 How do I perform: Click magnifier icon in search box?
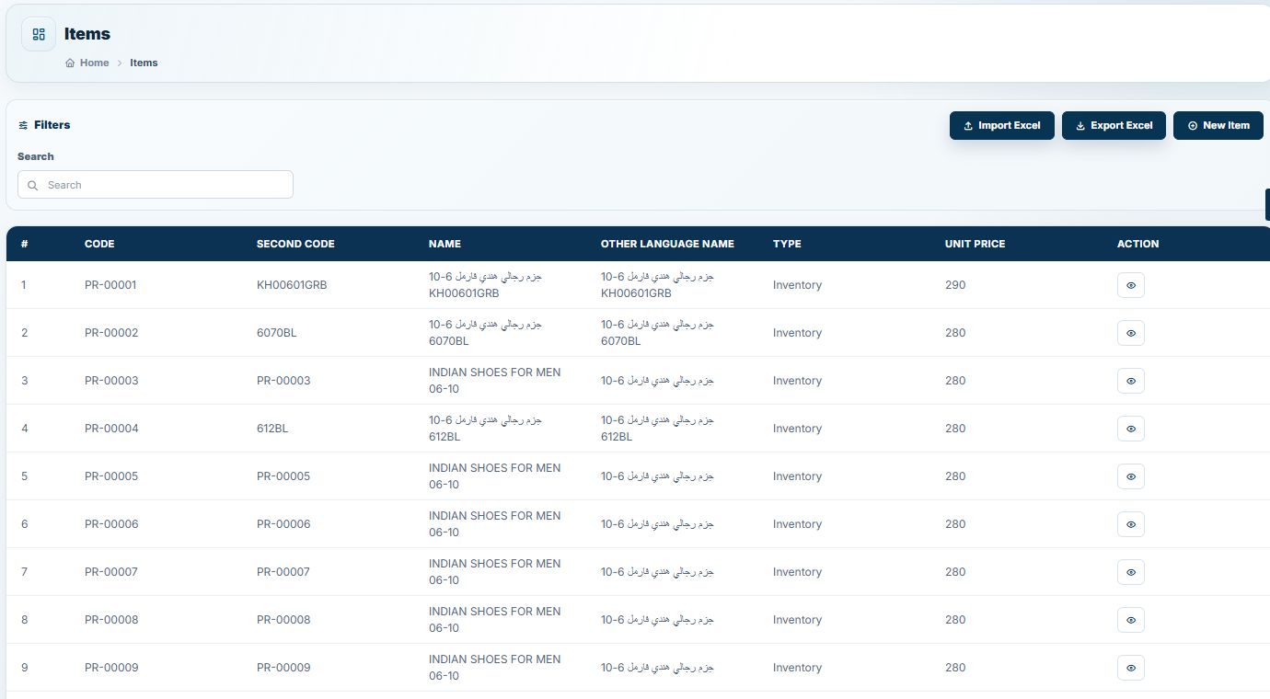[x=33, y=185]
